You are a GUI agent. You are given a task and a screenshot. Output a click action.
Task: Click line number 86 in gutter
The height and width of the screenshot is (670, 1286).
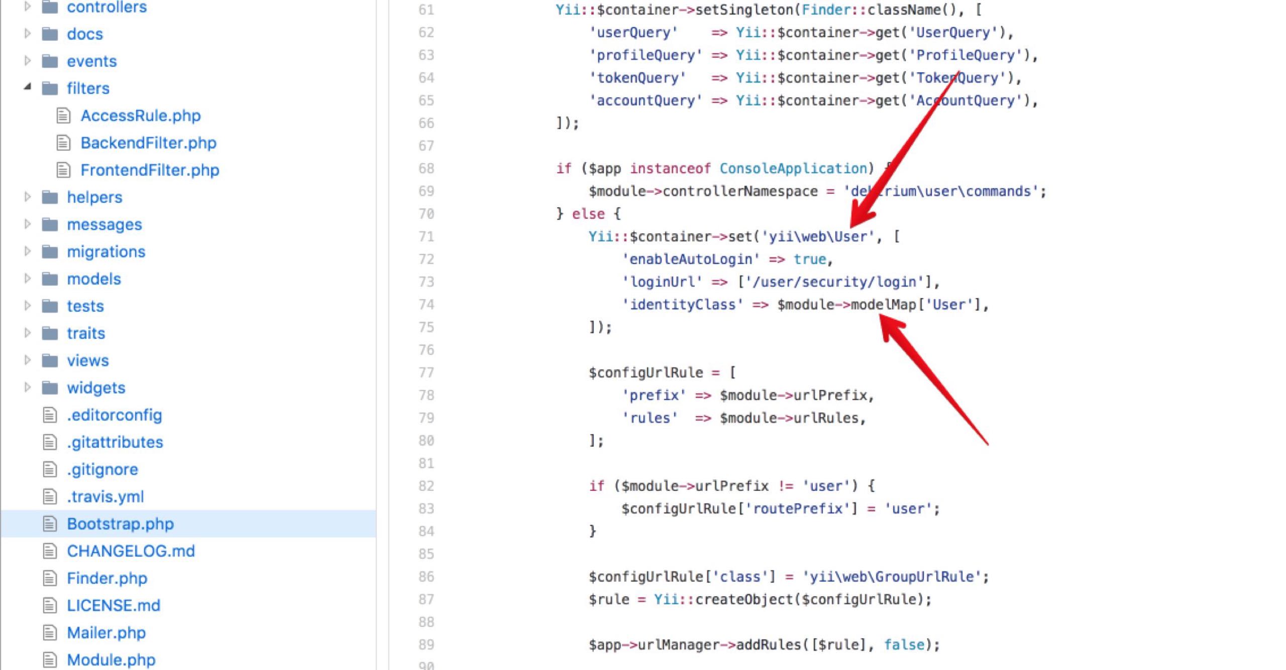click(426, 577)
